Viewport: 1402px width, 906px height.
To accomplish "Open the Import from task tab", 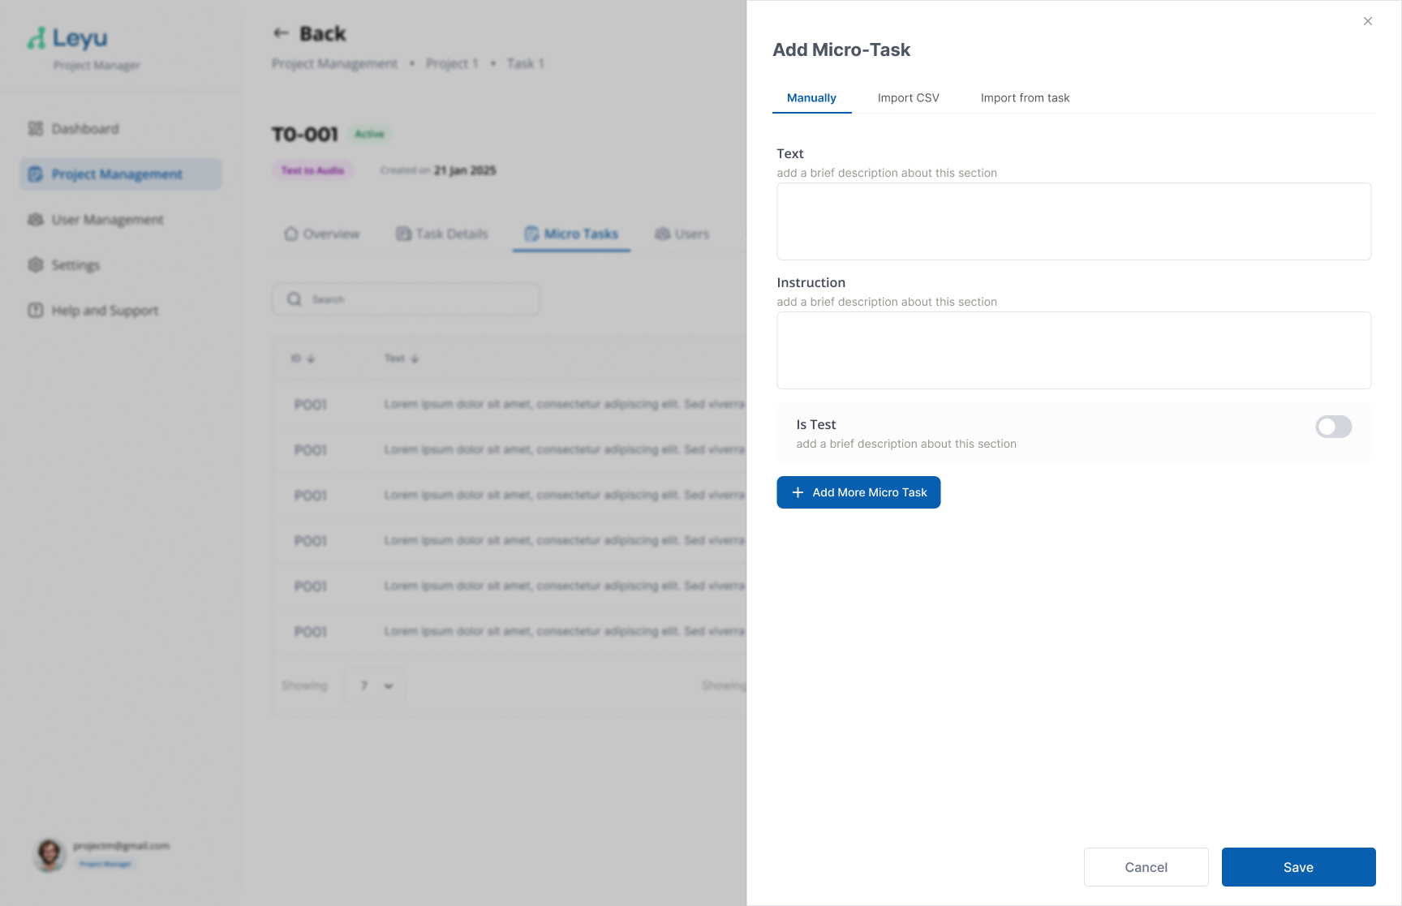I will coord(1025,97).
